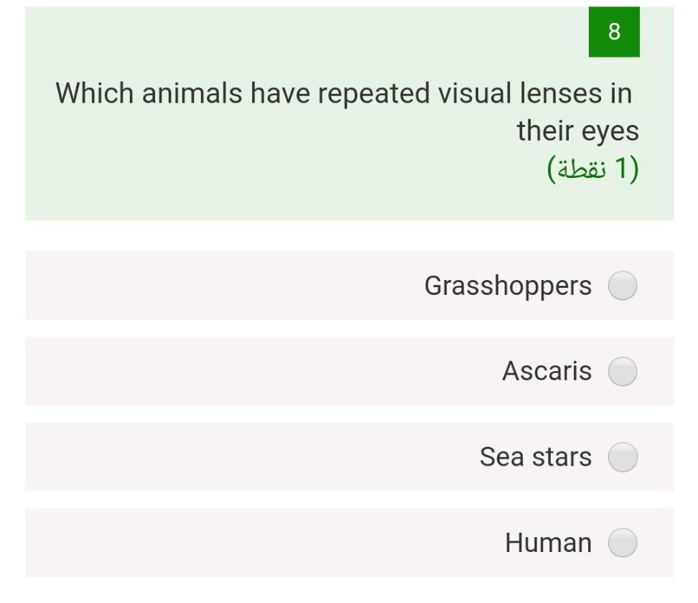Click the Sea stars option label text

tap(536, 457)
